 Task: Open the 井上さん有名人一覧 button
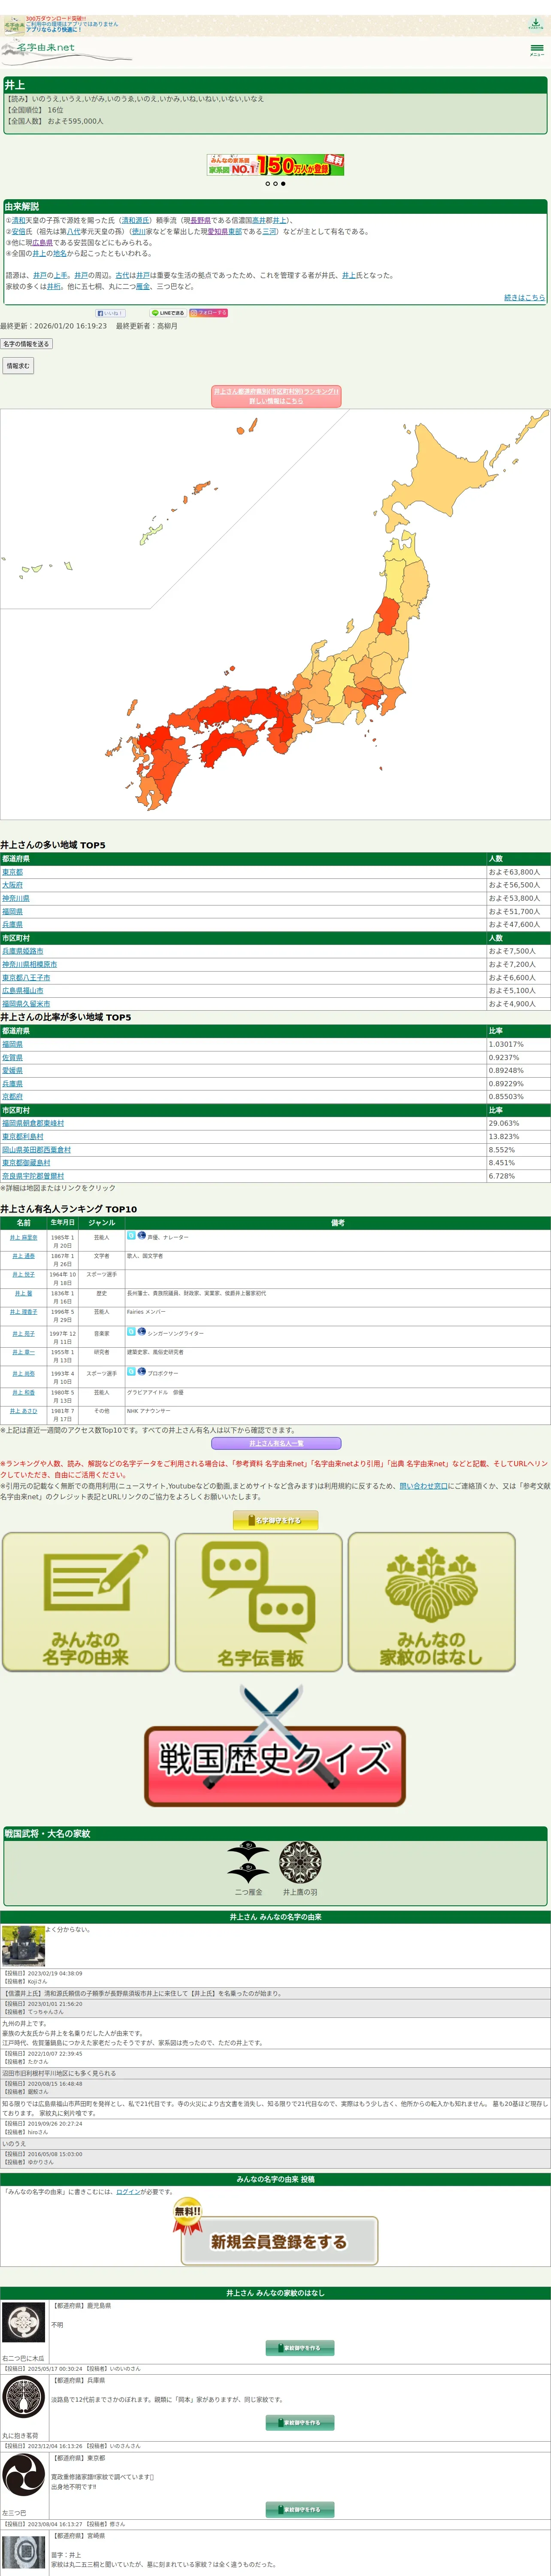[276, 1443]
